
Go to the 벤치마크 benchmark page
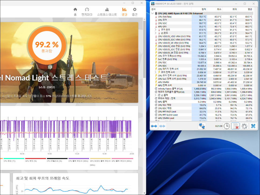tap(87, 12)
